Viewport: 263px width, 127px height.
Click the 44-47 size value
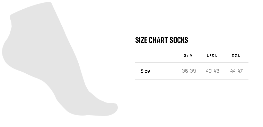(x=236, y=71)
